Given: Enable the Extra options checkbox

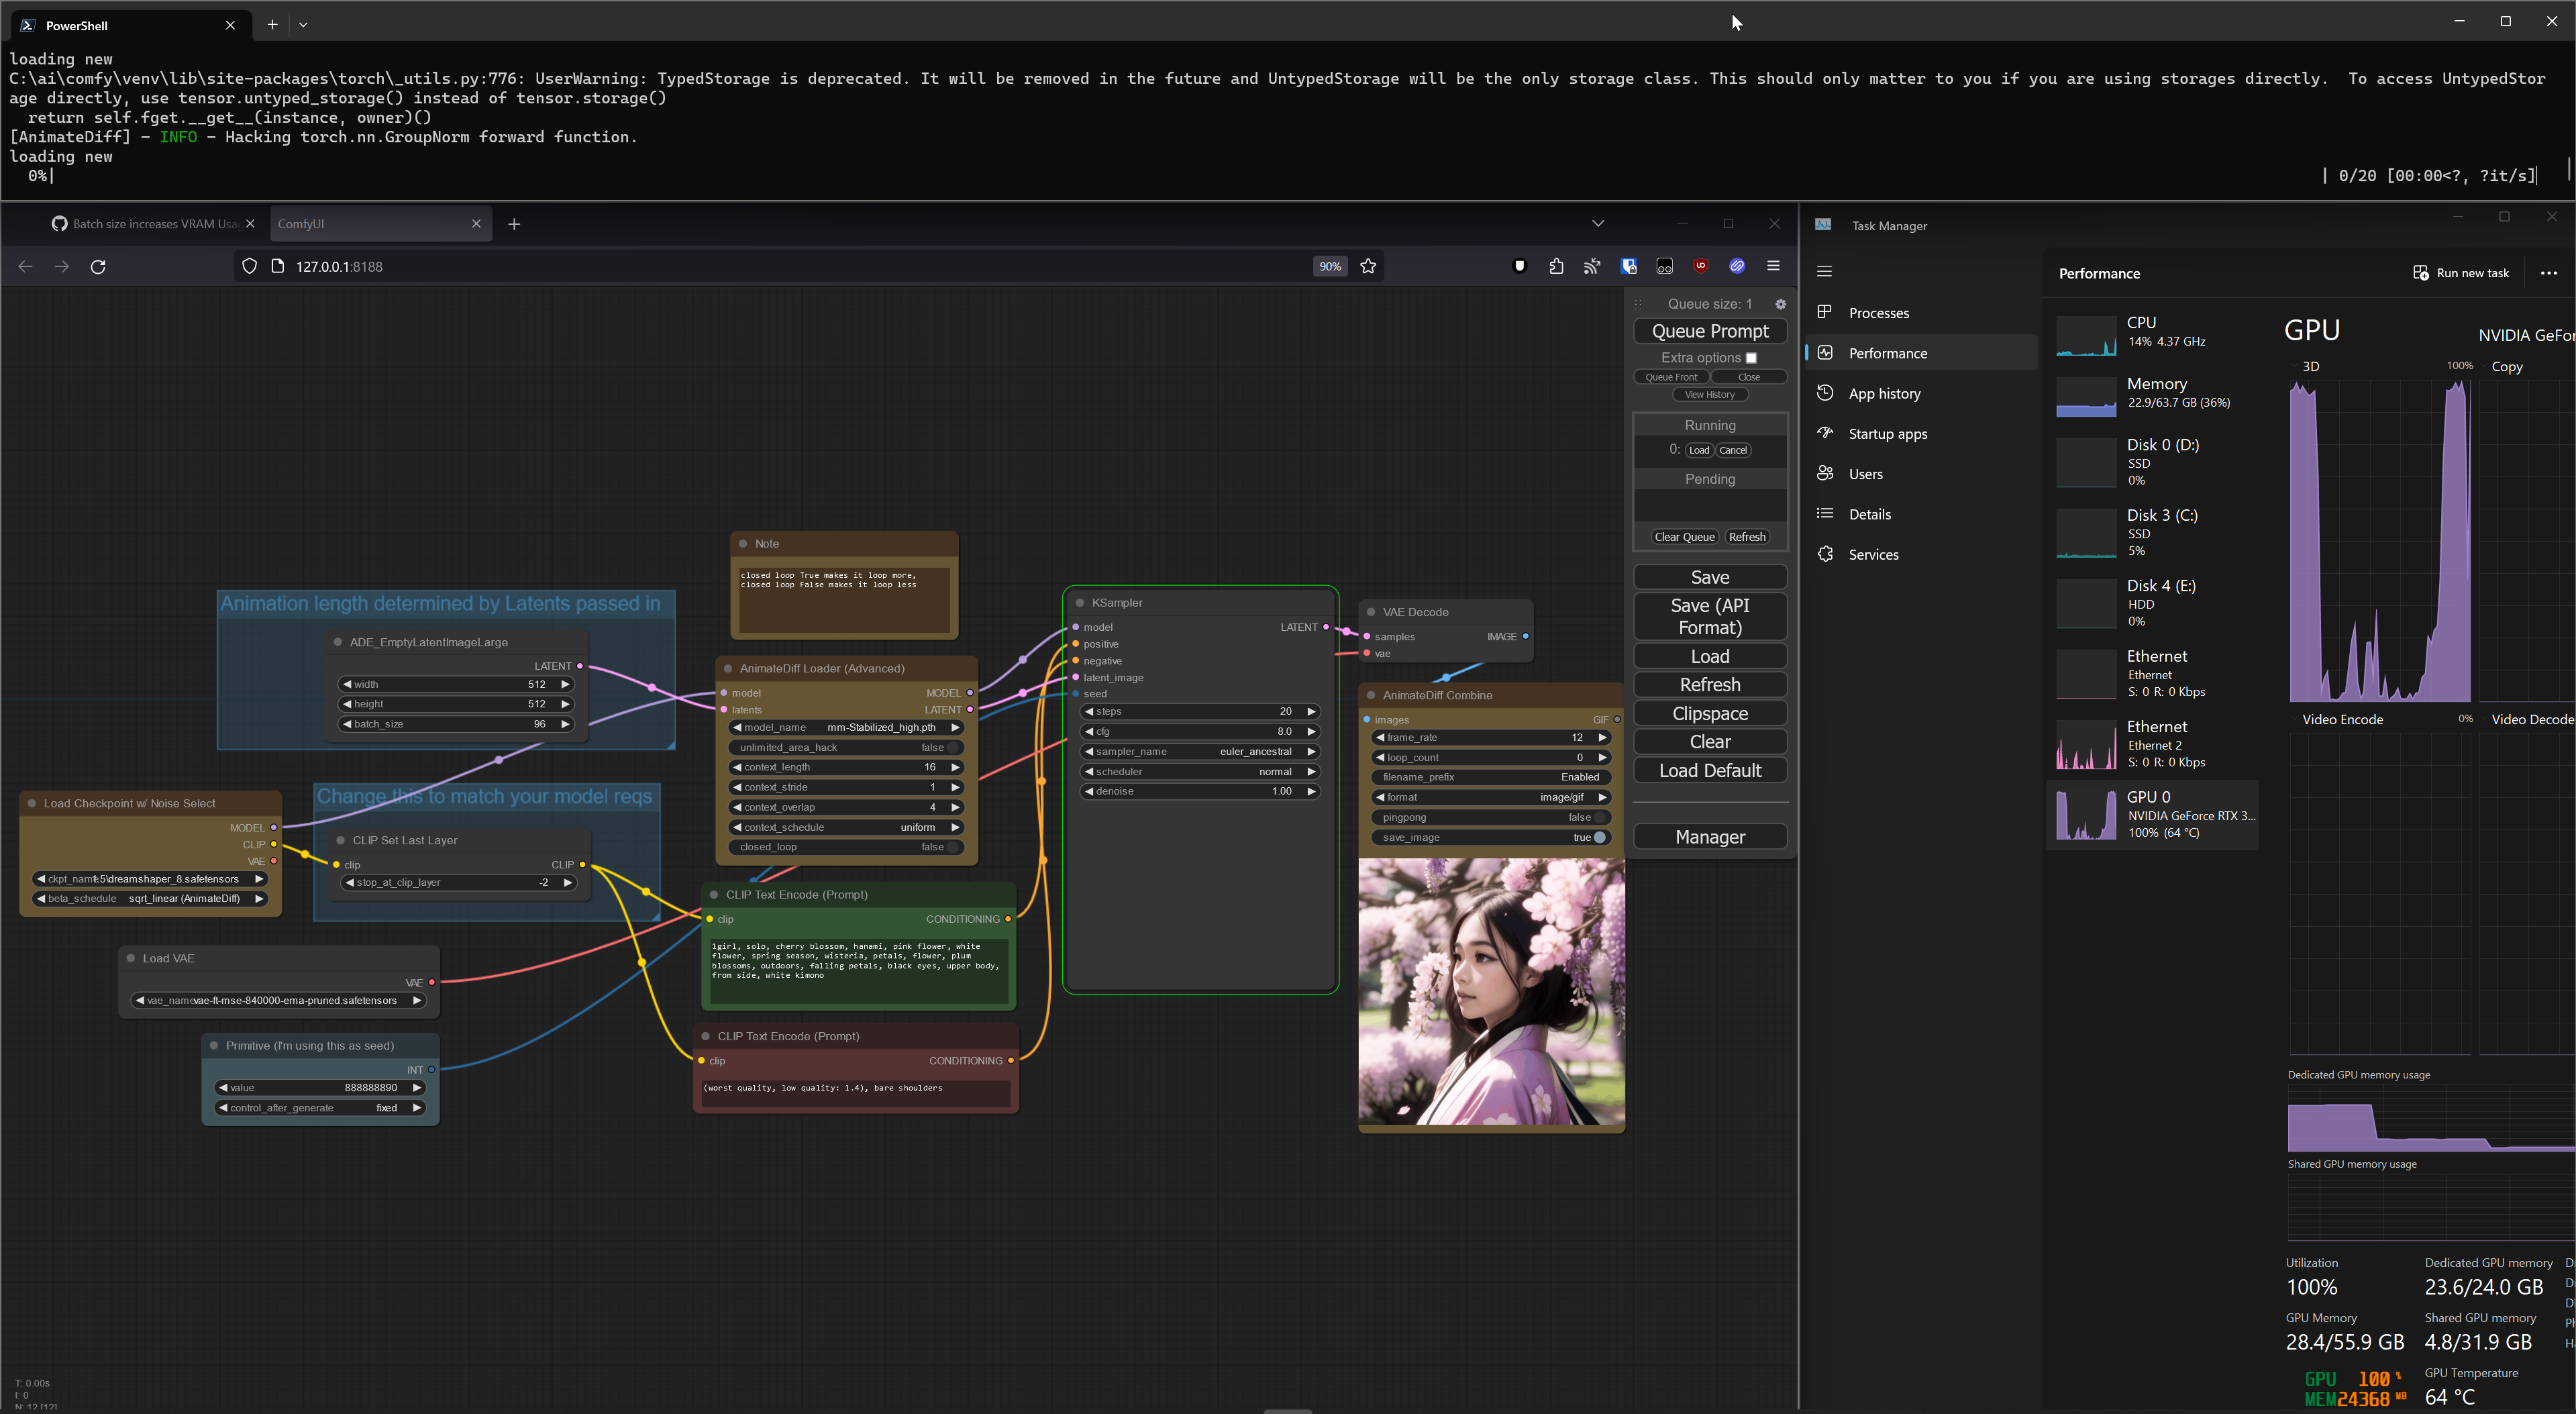Looking at the screenshot, I should click(1752, 357).
